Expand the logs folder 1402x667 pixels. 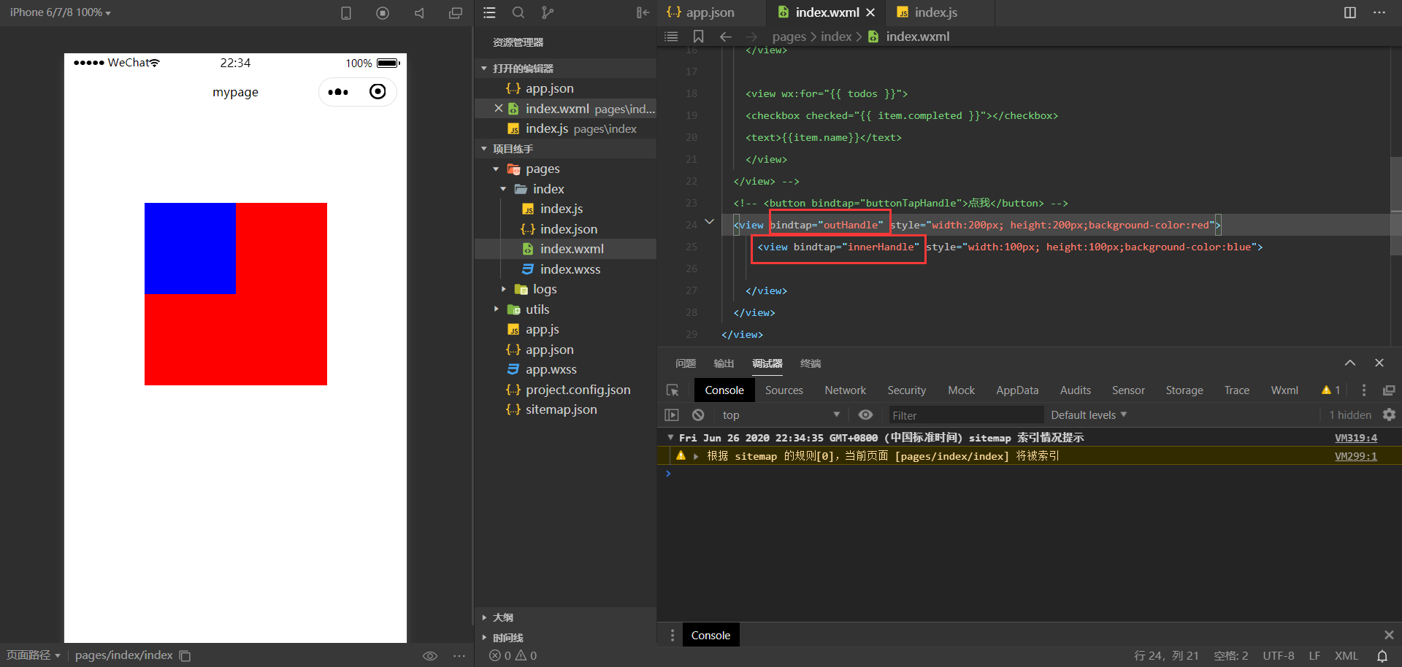(503, 290)
